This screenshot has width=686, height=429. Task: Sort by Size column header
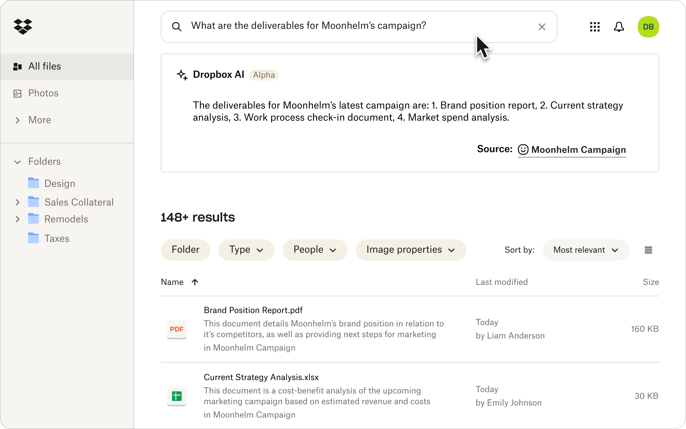coord(650,282)
